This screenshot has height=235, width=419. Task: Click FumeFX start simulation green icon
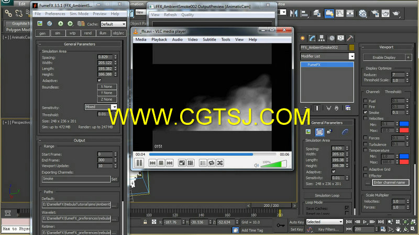(x=61, y=23)
